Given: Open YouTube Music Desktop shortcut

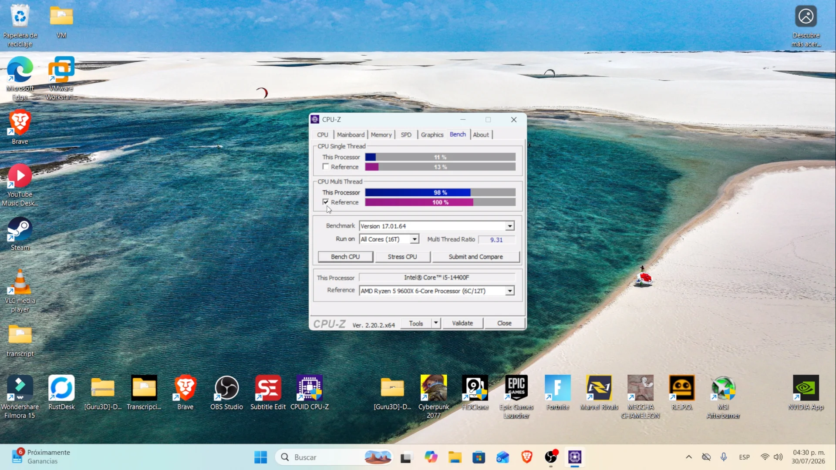Looking at the screenshot, I should (x=20, y=185).
